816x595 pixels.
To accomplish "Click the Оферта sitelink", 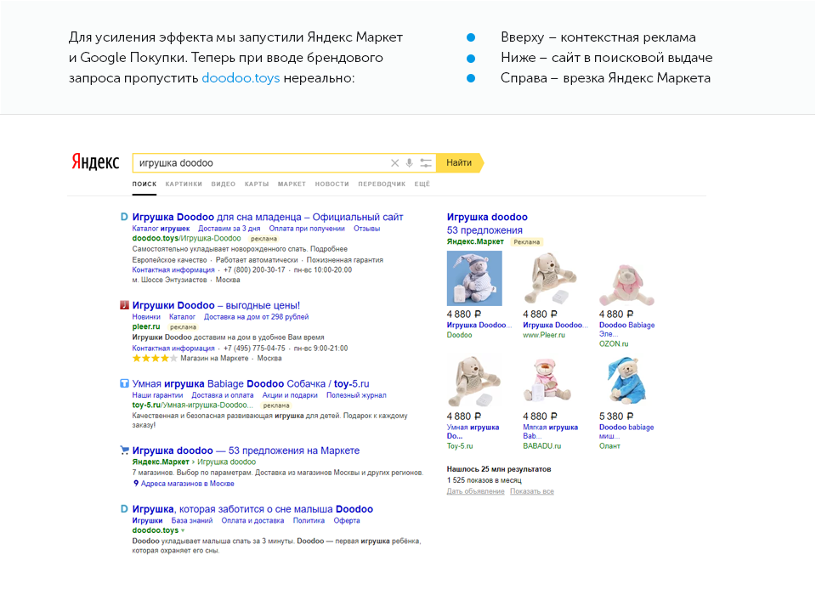I will click(347, 520).
